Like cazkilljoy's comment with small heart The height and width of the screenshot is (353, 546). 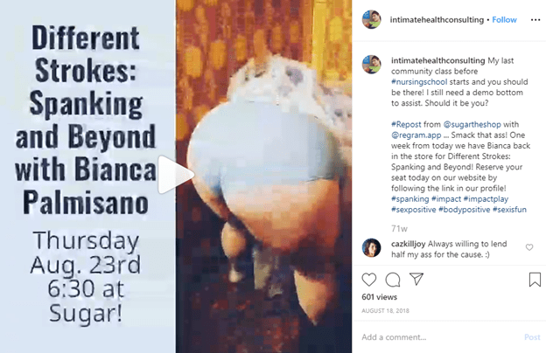(529, 247)
